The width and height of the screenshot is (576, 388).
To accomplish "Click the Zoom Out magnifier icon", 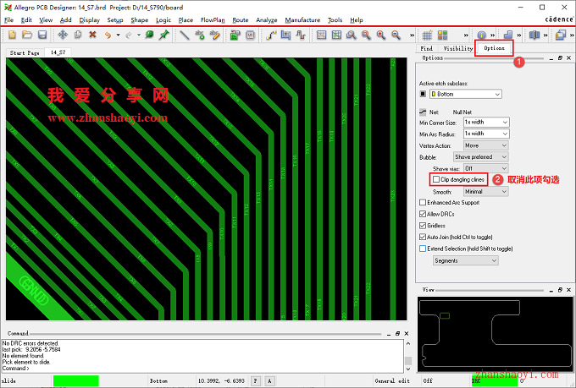I will coord(396,35).
